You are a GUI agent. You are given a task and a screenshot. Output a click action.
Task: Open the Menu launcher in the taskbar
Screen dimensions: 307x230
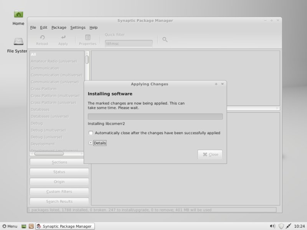coord(10,226)
